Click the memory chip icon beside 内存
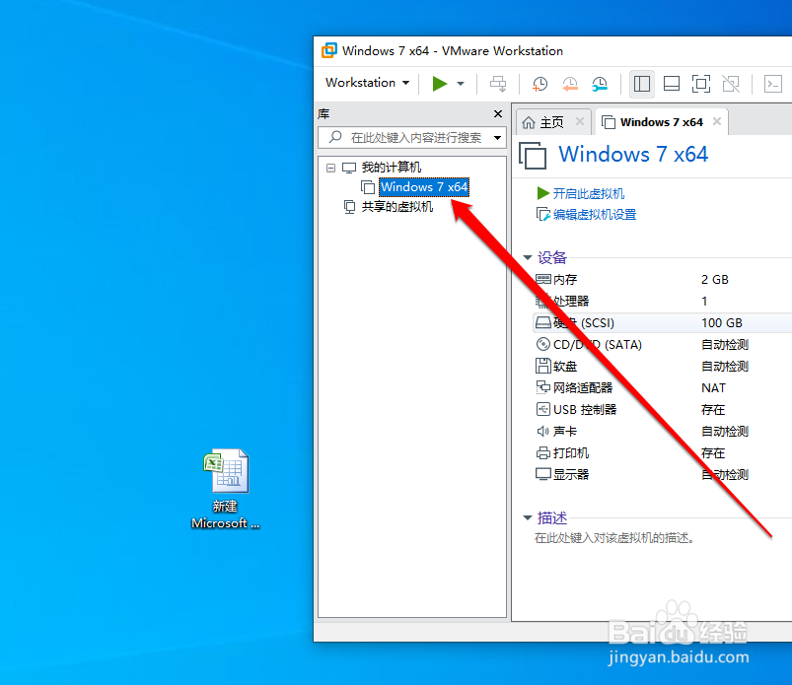Viewport: 792px width, 685px height. tap(543, 279)
